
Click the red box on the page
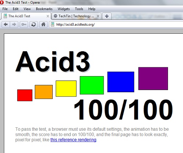pyautogui.click(x=25, y=95)
